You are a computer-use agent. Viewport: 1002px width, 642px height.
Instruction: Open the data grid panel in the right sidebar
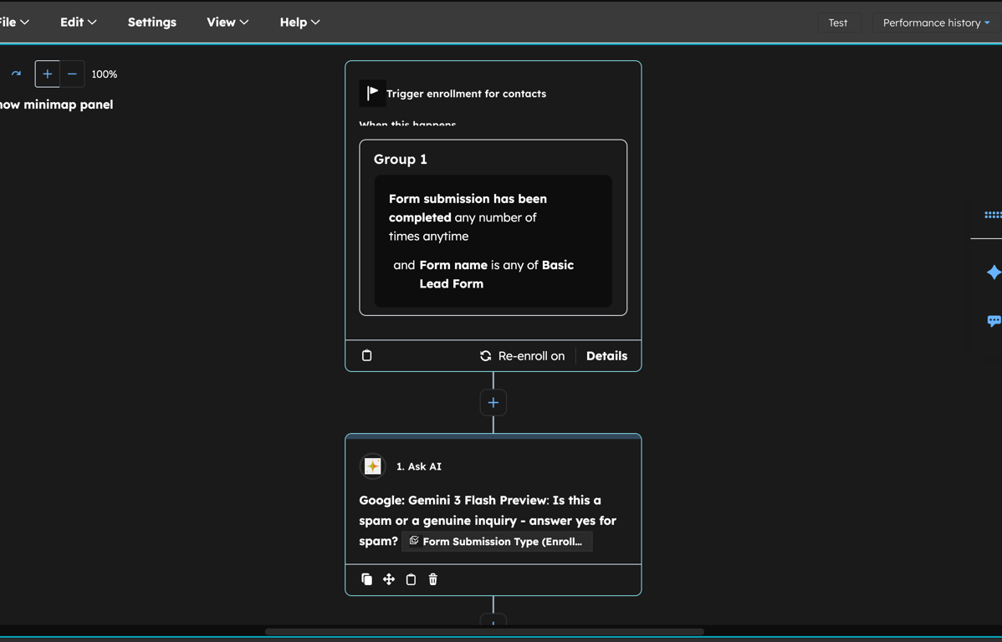(994, 215)
